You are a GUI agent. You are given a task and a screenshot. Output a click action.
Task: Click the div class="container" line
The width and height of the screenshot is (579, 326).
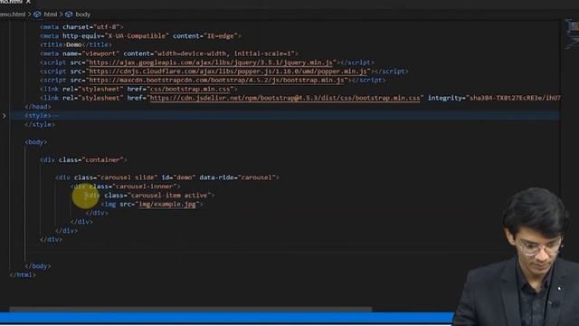(83, 159)
